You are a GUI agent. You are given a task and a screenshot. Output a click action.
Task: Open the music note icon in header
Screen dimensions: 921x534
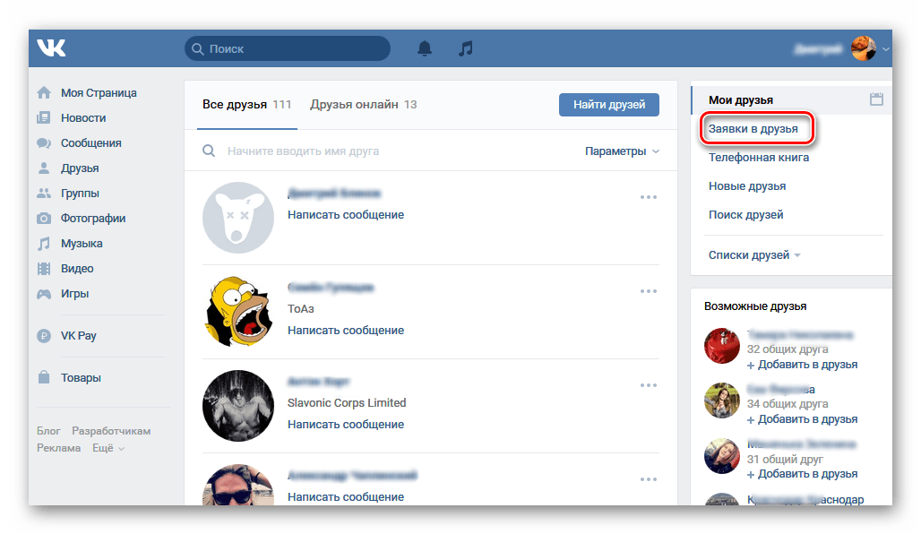pos(465,49)
